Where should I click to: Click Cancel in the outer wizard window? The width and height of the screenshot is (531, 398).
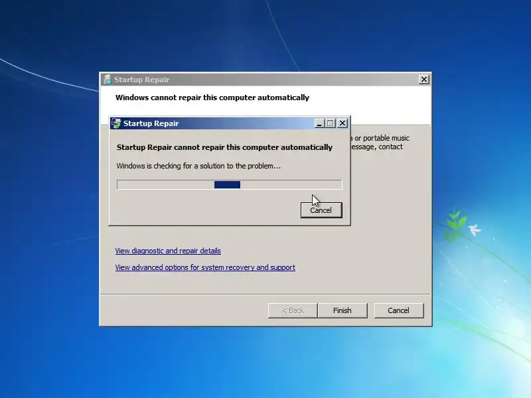399,310
